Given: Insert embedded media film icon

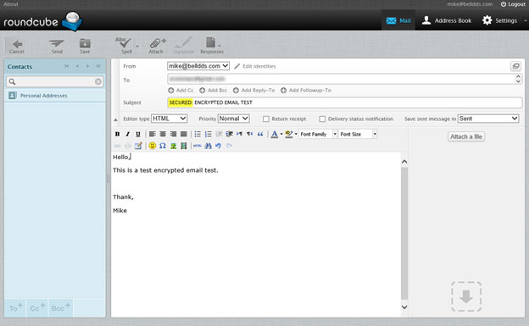Looking at the screenshot, I should point(183,146).
